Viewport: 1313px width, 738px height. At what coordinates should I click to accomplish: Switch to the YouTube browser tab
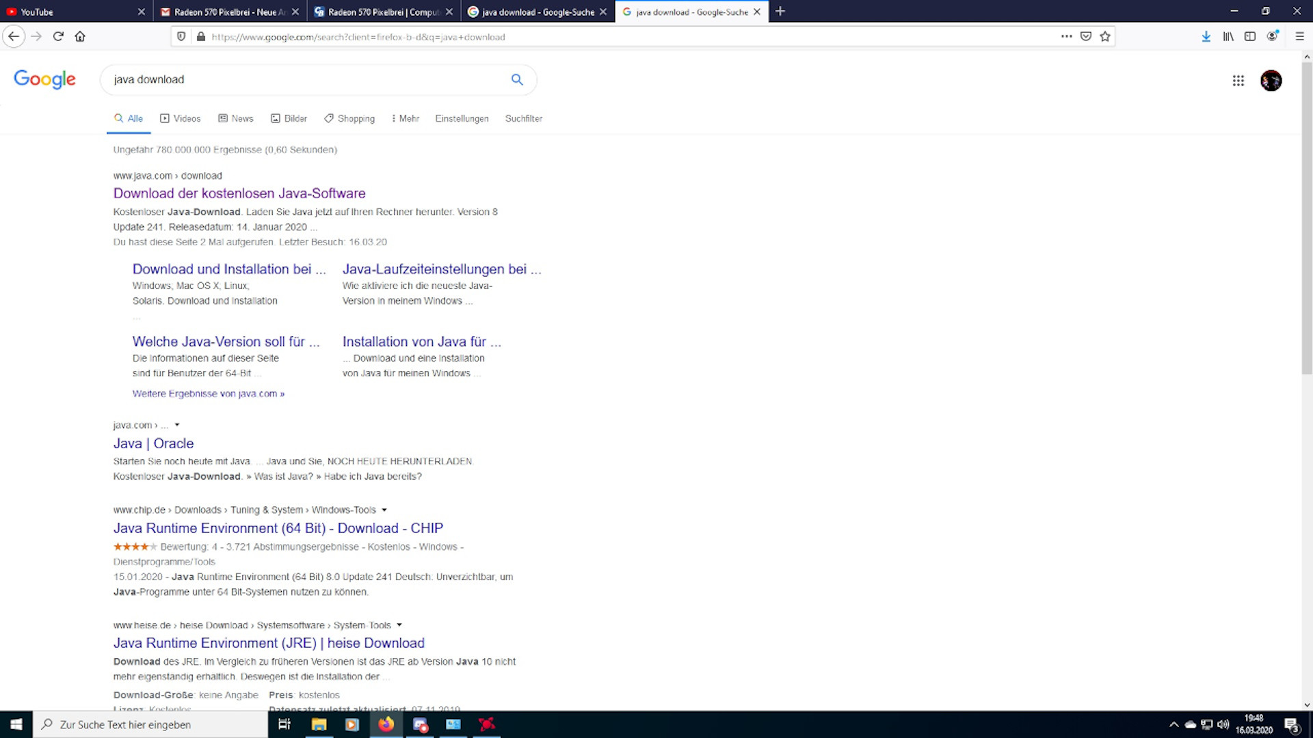[x=68, y=12]
